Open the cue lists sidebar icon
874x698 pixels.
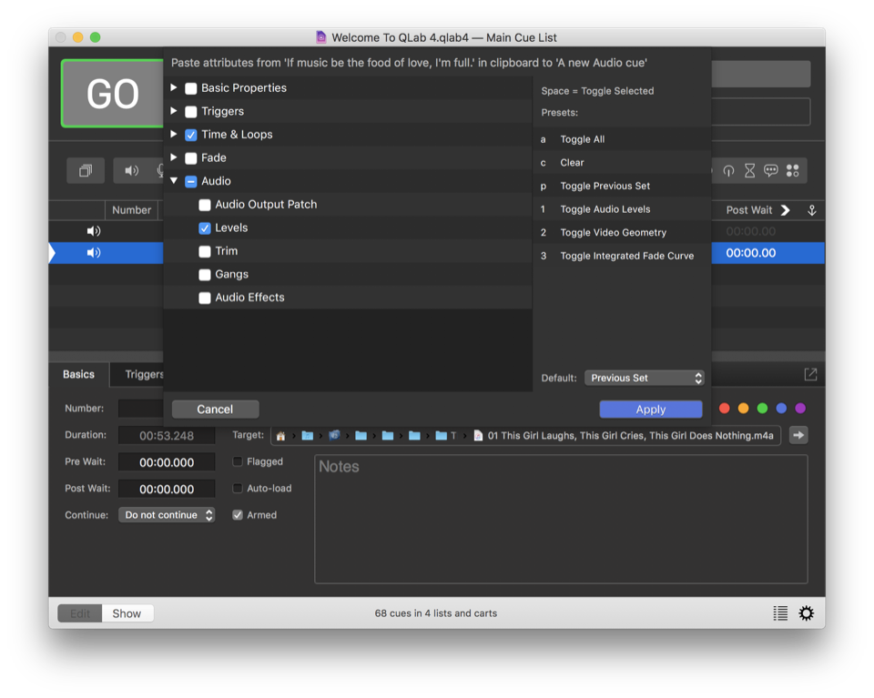pyautogui.click(x=780, y=613)
